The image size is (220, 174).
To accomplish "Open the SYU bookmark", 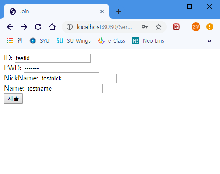I will click(x=39, y=41).
